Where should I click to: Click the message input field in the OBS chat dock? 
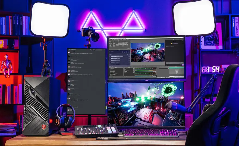coord(175,63)
